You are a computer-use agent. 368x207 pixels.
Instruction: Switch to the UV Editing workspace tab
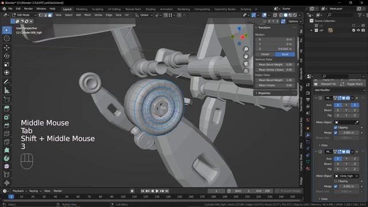pyautogui.click(x=114, y=9)
